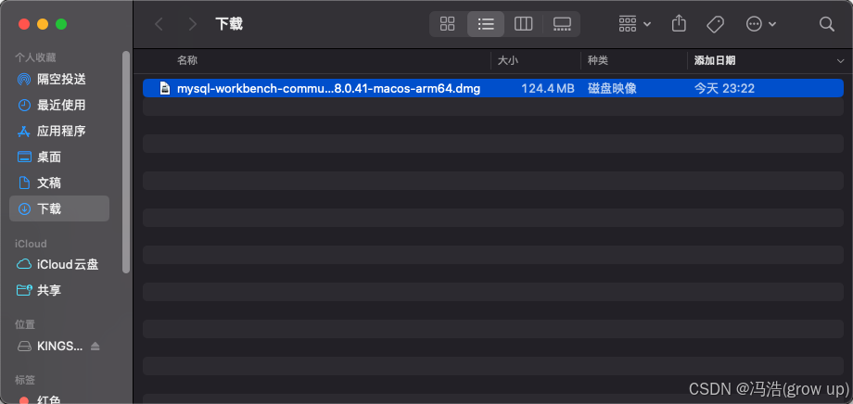
Task: Click the clock icon beside 最近使用
Action: coord(24,105)
